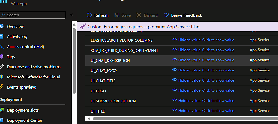Show the UI_CHAT_LOGO value with eye icon

pos(175,70)
